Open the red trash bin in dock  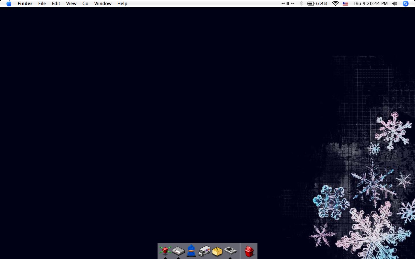coord(249,251)
